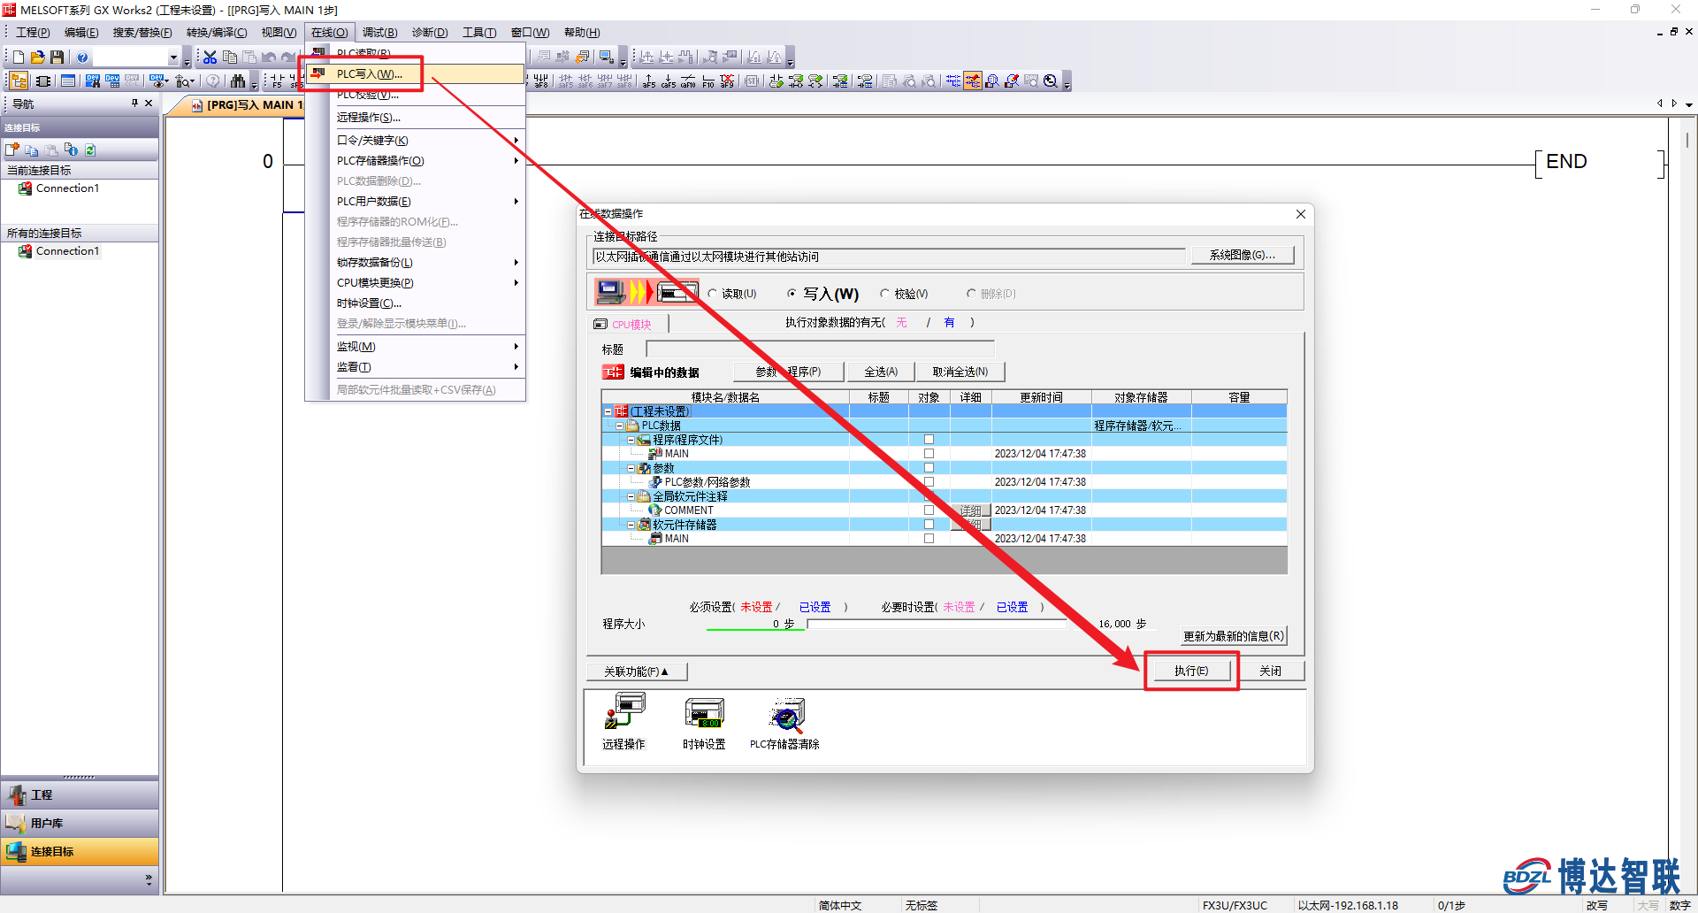Click the Copy icon in toolbar

[x=230, y=58]
